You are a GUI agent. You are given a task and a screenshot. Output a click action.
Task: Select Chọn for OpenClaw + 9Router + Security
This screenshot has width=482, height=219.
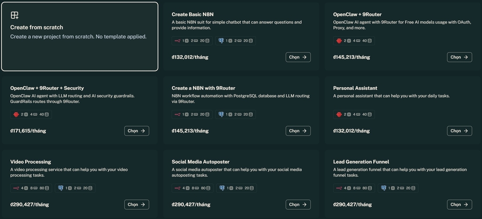click(137, 131)
